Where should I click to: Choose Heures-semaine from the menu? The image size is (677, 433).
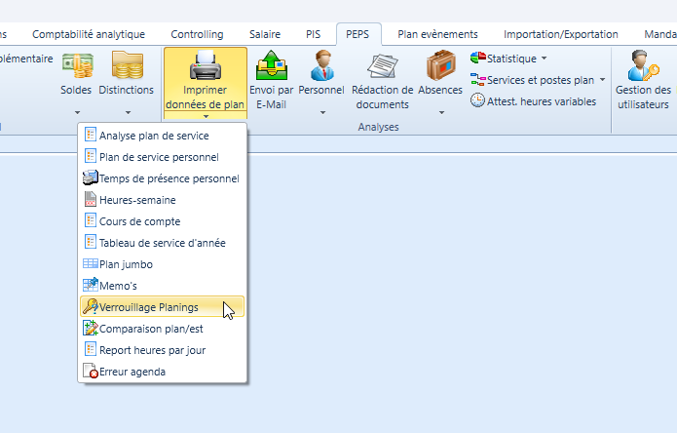163,199
